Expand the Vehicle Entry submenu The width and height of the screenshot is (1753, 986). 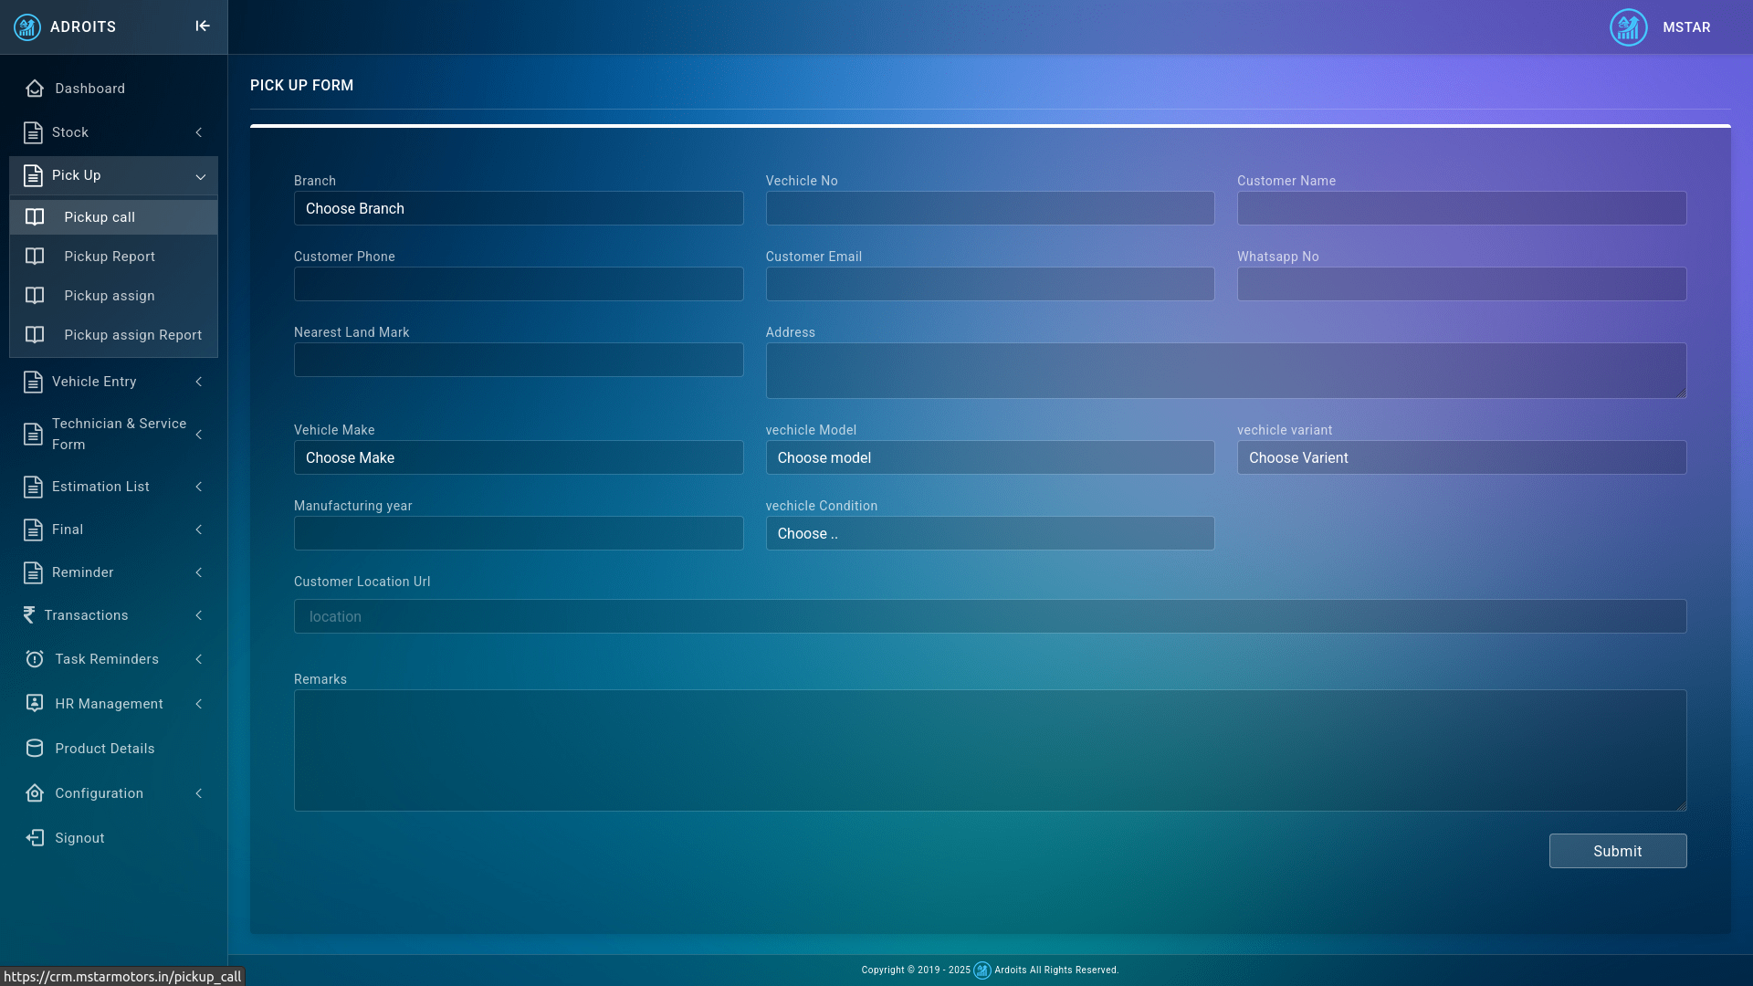pyautogui.click(x=199, y=382)
